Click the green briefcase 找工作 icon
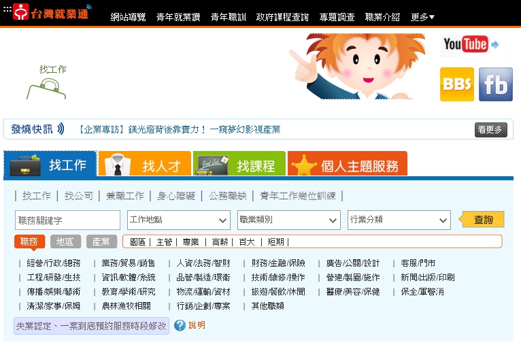 coord(47,82)
